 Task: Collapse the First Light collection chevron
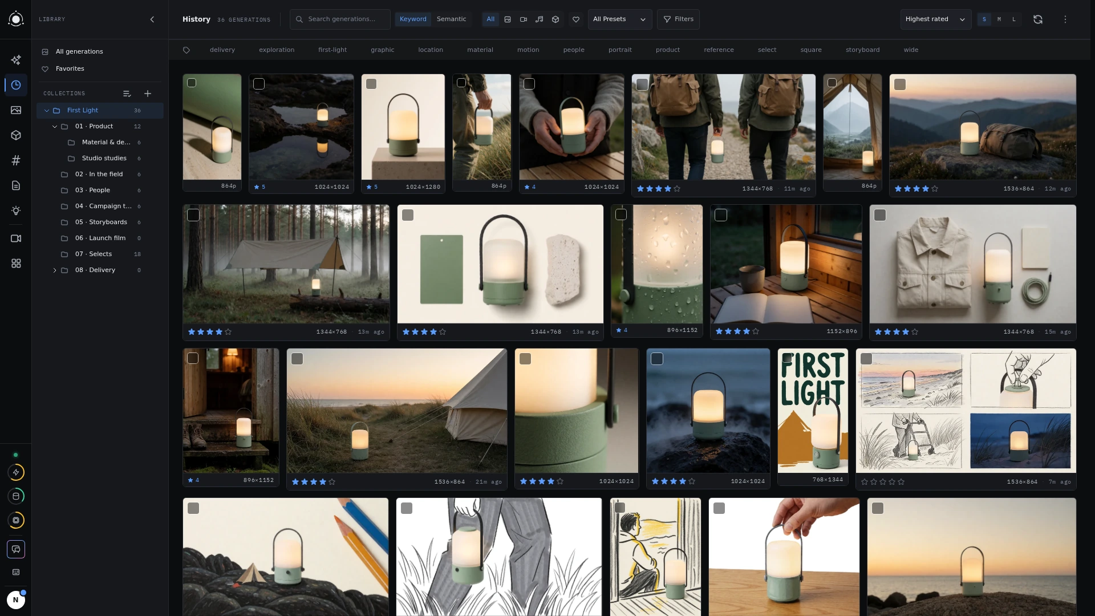tap(47, 111)
